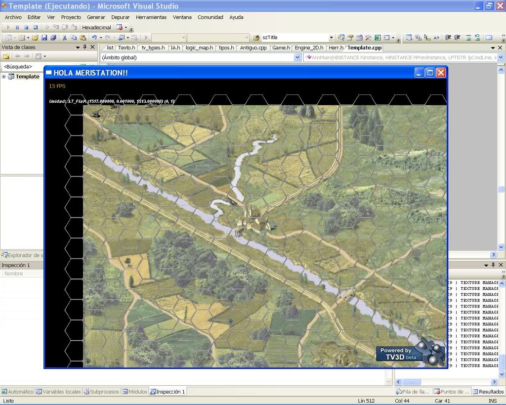This screenshot has width=506, height=405.
Task: Click the decrease indent icon
Action: 448,38
